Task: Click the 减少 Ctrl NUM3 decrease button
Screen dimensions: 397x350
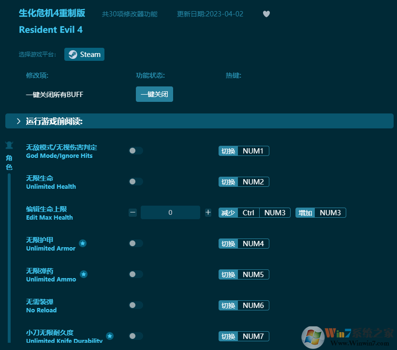Action: [x=254, y=212]
